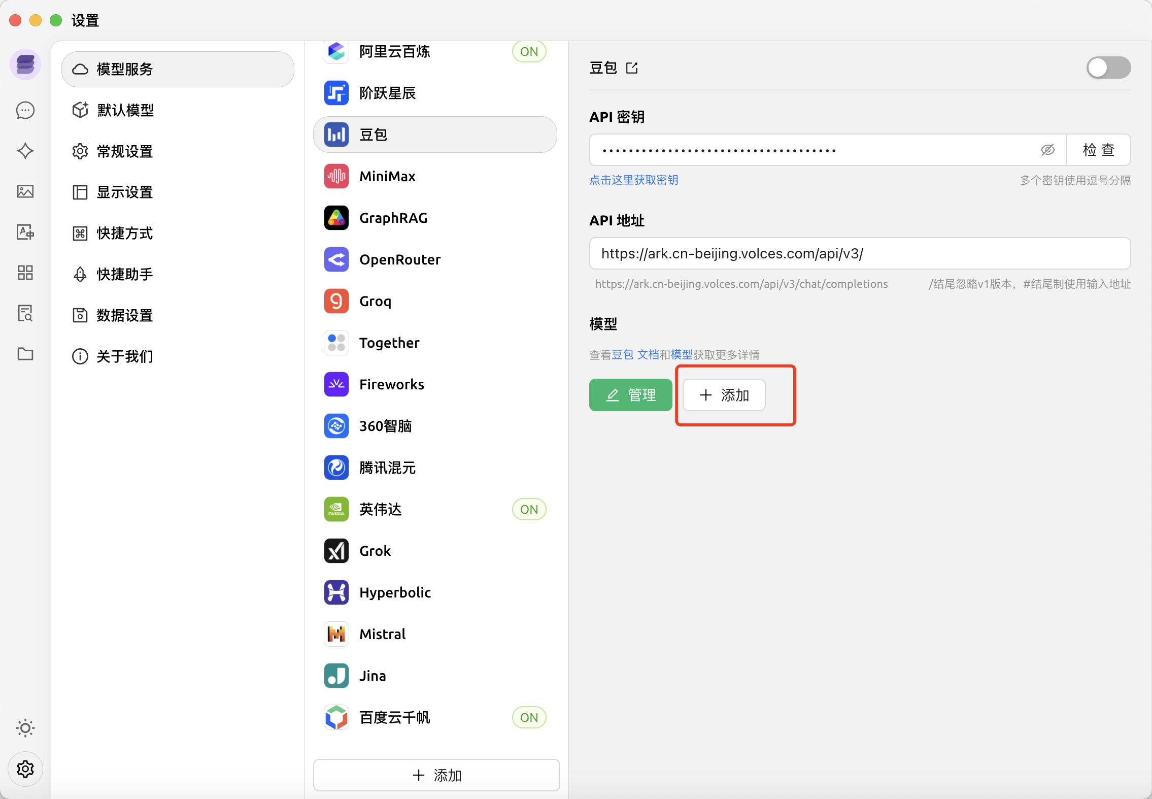Open the chat assistant sidebar icon
Screen dimensions: 1152x799
click(25, 110)
